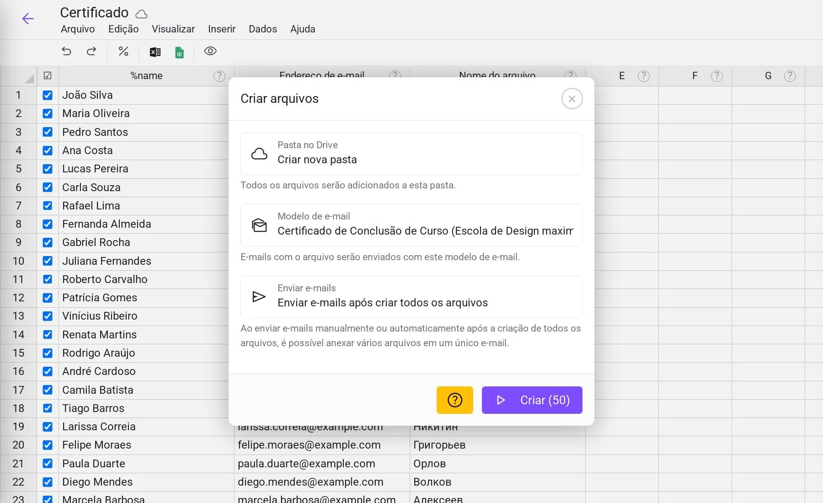823x503 pixels.
Task: Open help for the %name column
Action: tap(219, 76)
